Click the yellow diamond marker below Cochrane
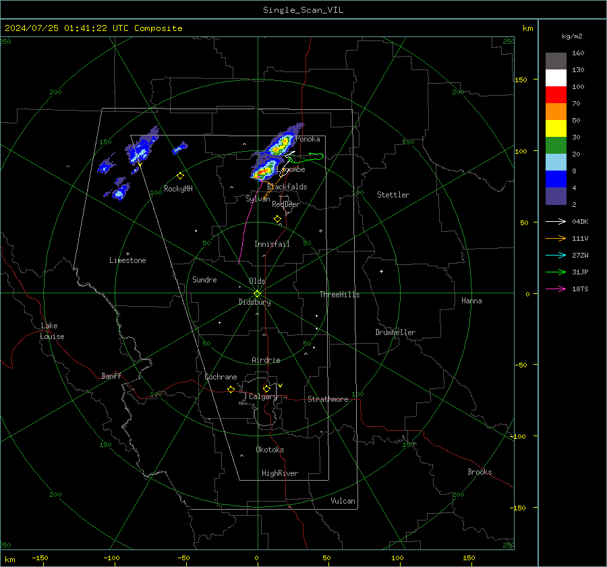607x567 pixels. 231,390
